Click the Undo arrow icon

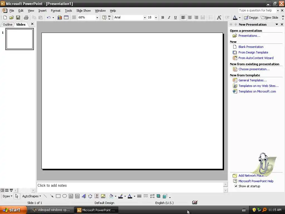click(x=48, y=18)
